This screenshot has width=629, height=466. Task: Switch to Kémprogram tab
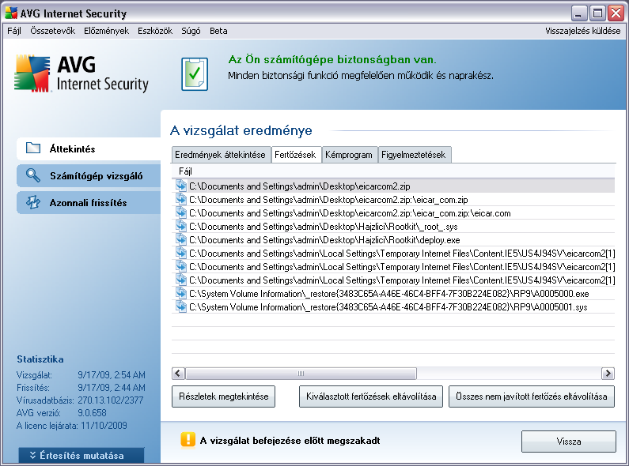[349, 155]
